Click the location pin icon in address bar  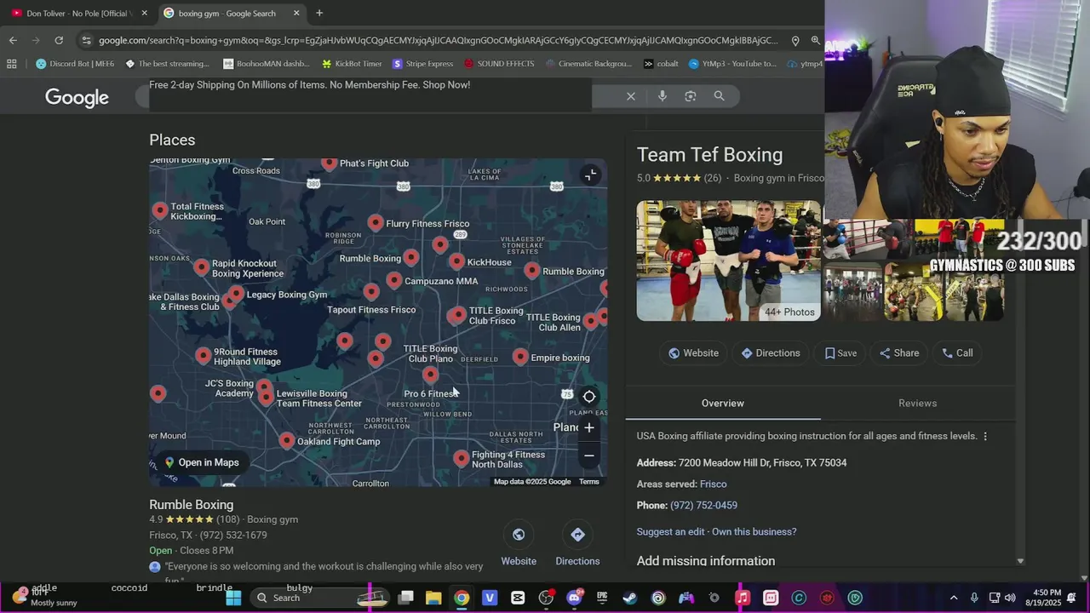(795, 40)
